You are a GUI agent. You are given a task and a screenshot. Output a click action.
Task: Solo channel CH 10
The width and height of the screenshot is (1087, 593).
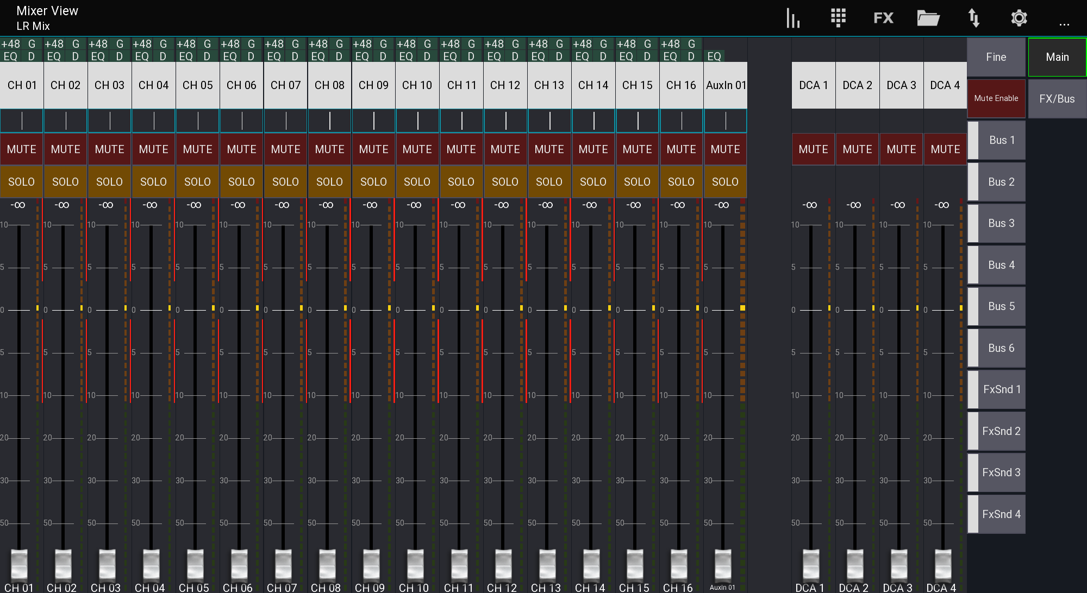(417, 181)
